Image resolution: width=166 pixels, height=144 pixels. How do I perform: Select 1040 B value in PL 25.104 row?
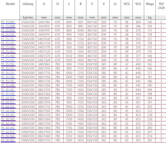pos(80,30)
